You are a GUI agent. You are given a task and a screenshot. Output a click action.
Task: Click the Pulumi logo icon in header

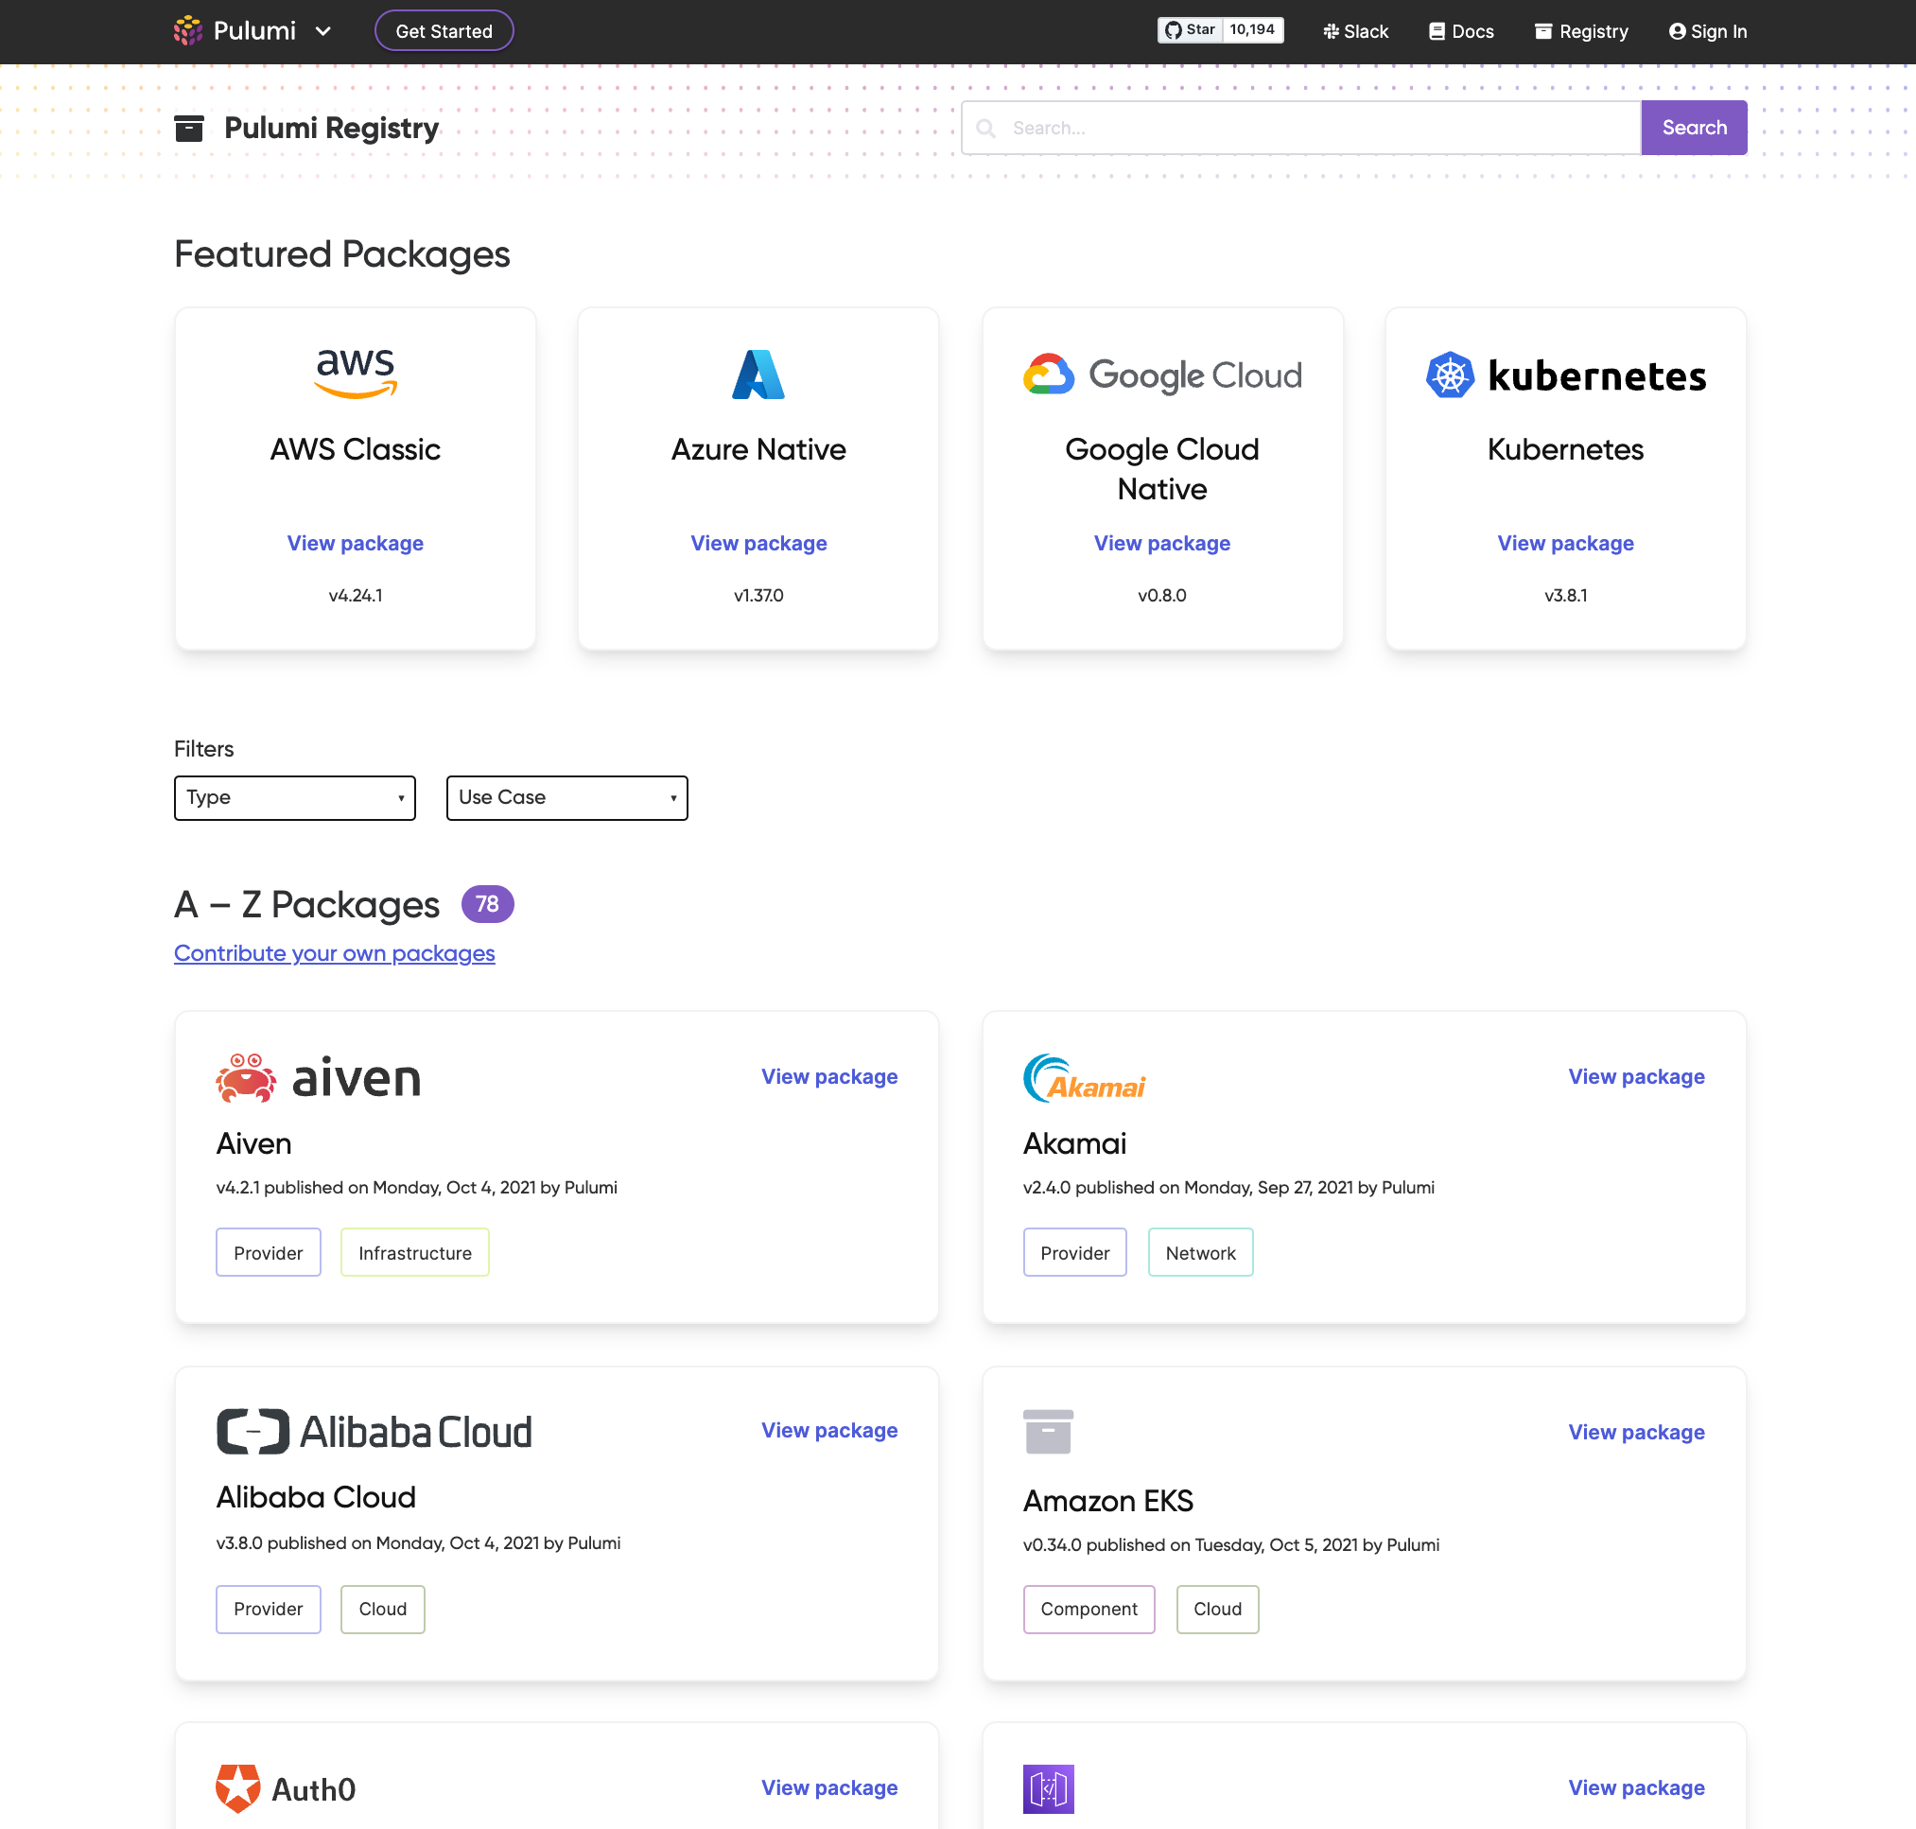coord(188,30)
